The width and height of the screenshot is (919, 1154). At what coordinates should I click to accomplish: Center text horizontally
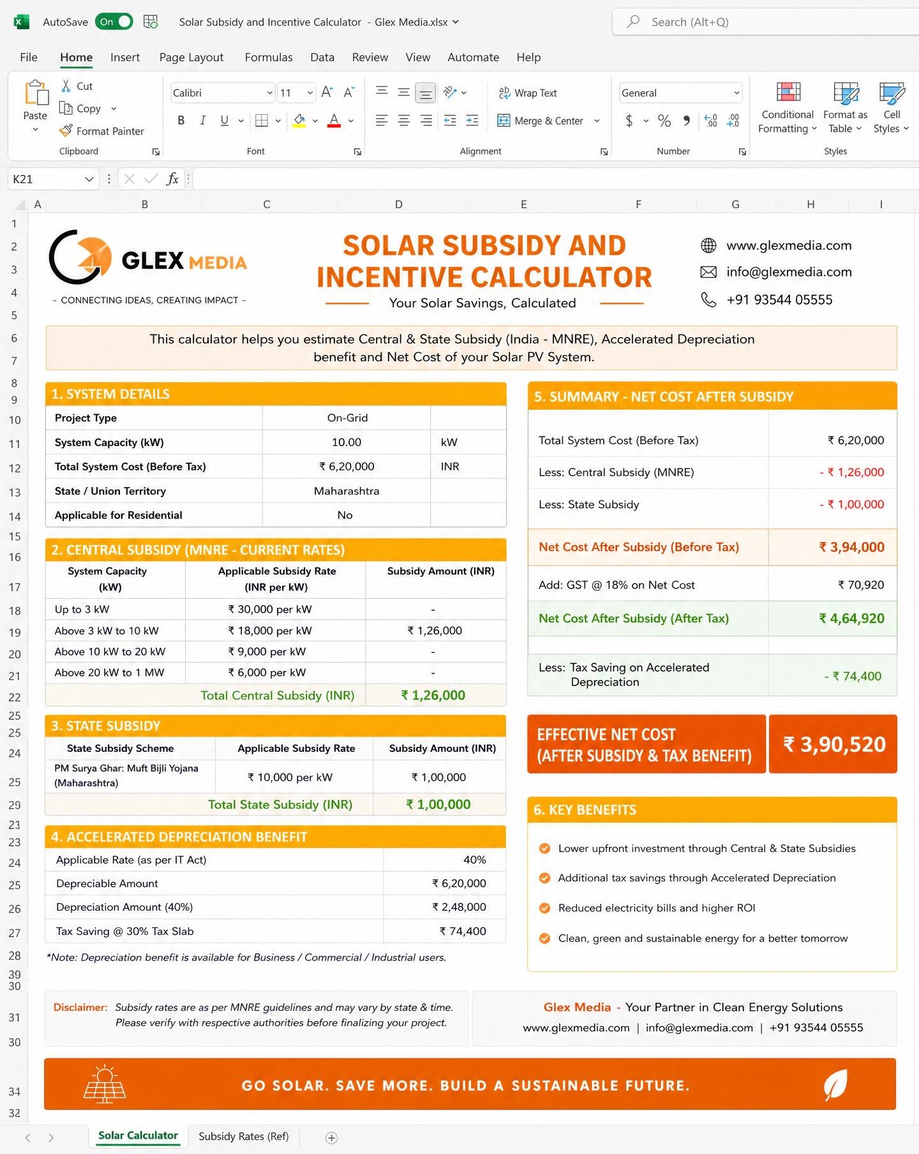click(x=403, y=121)
